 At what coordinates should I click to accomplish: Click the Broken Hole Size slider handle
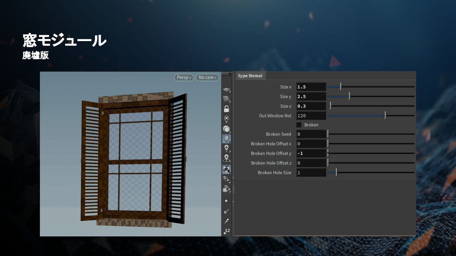point(336,173)
